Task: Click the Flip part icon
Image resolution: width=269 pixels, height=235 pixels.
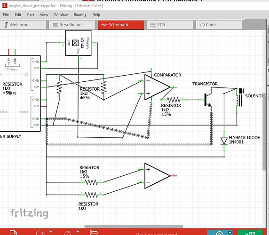Action: pos(68,233)
